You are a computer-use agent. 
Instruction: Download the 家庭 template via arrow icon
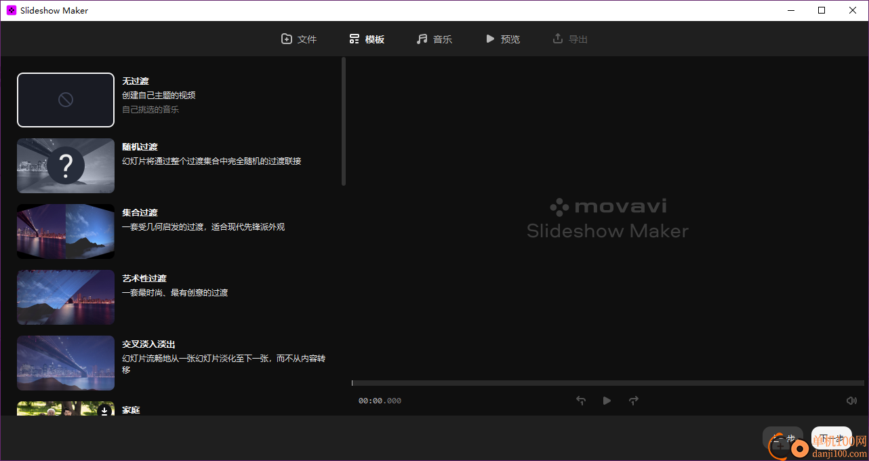104,411
